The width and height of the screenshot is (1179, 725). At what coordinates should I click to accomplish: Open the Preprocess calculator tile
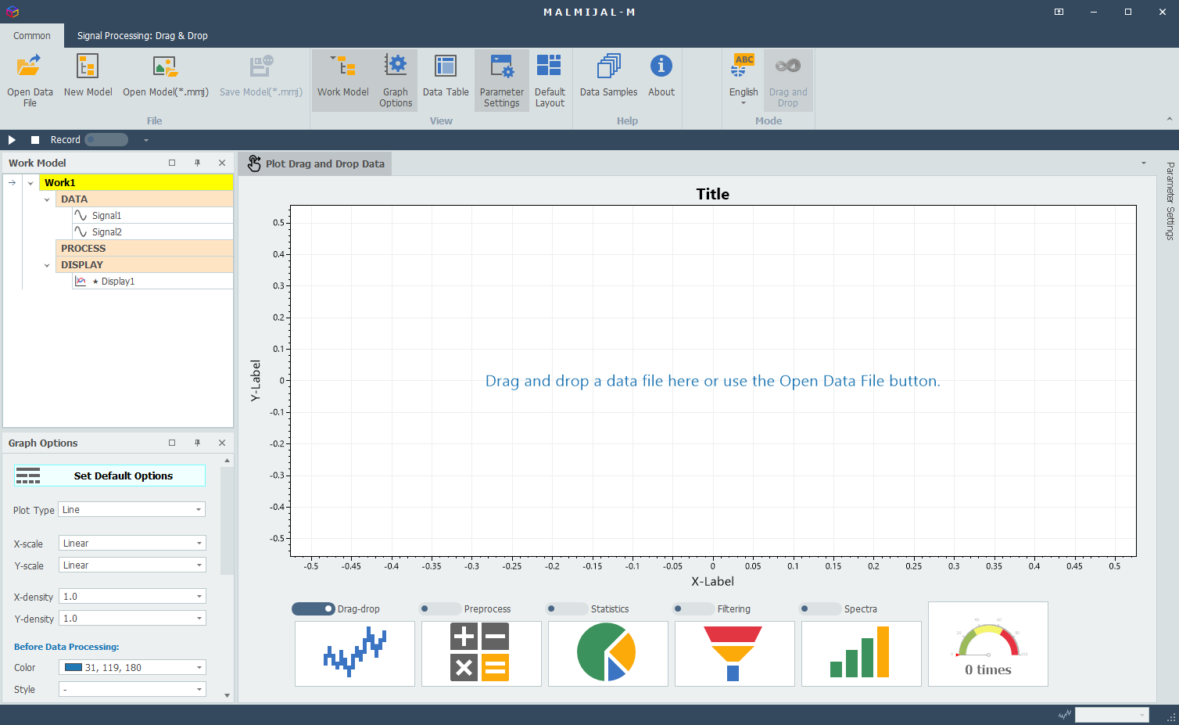point(482,654)
